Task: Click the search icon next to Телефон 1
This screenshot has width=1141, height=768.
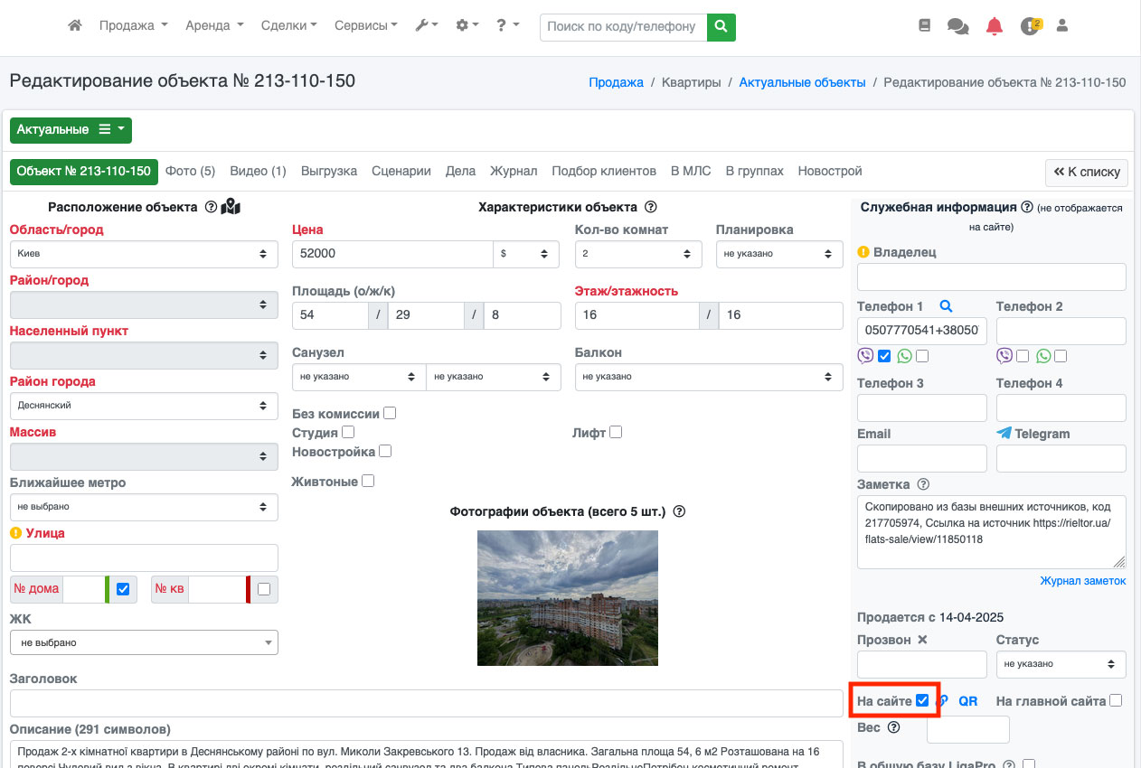Action: [x=946, y=306]
